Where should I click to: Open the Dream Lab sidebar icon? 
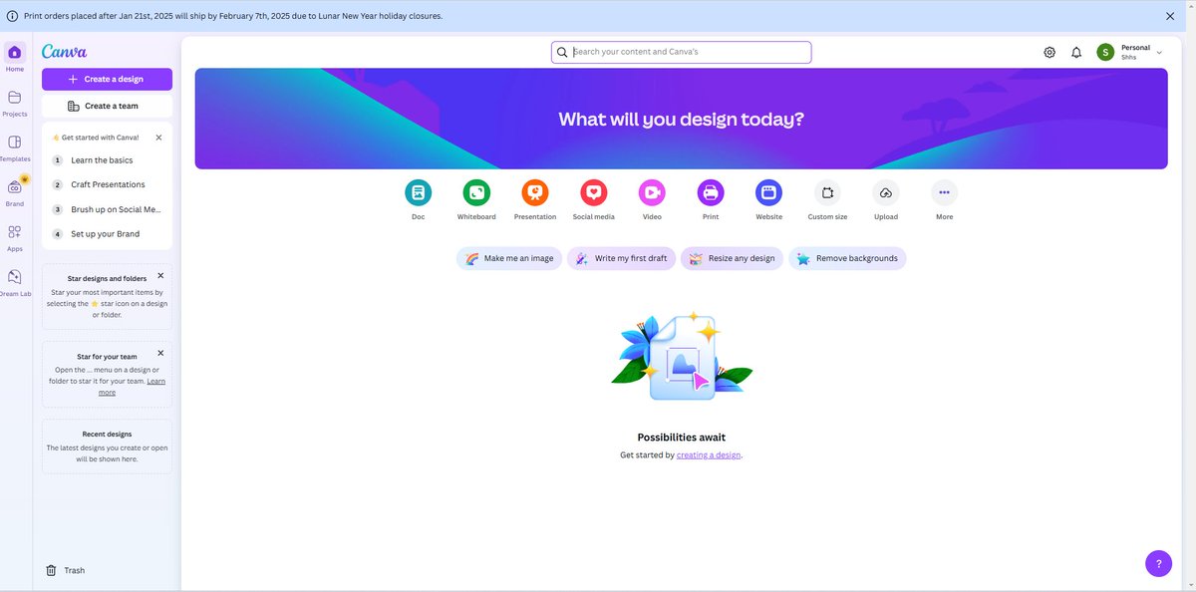[x=14, y=277]
